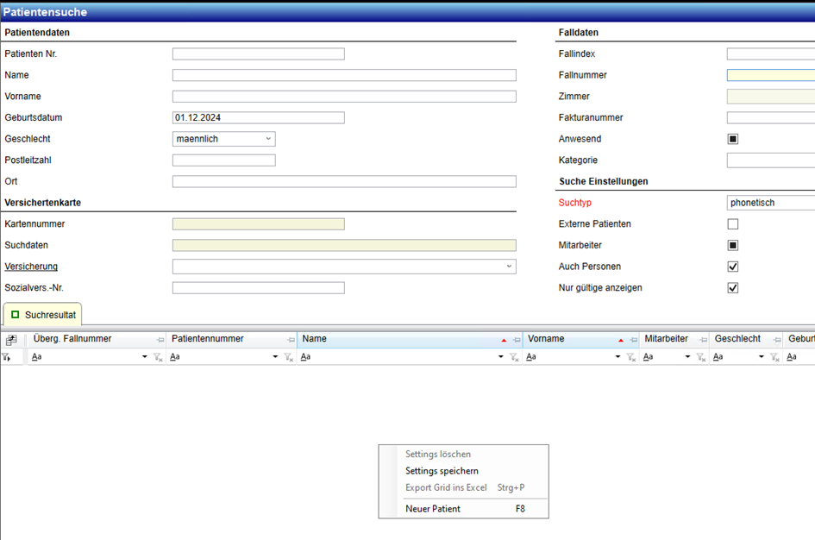The width and height of the screenshot is (815, 540).
Task: Pin the Mitarbeiter column
Action: point(703,340)
